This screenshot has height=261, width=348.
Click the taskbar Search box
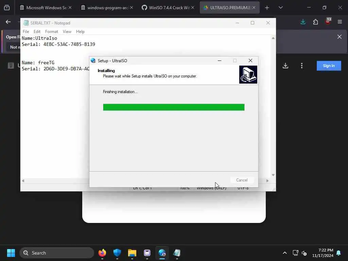[x=57, y=253]
